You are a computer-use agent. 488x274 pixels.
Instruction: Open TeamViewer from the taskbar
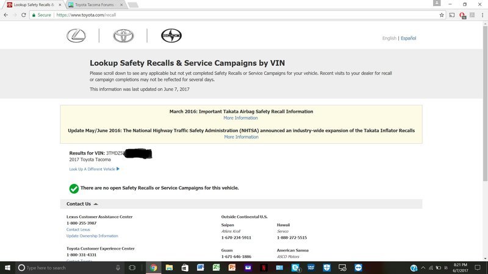point(358,267)
